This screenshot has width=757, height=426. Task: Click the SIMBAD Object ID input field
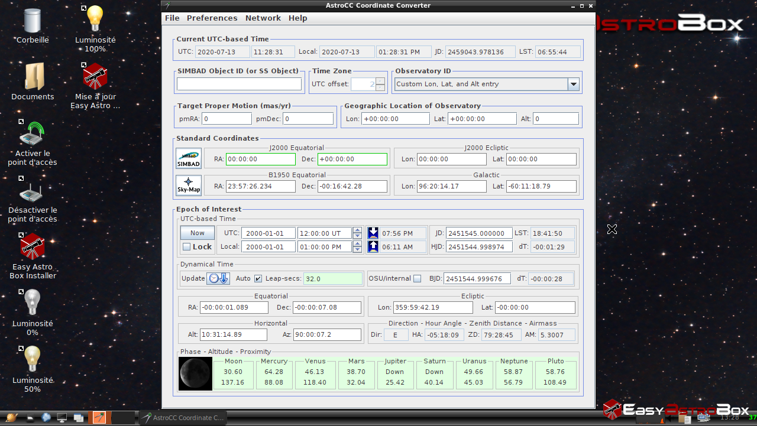coord(238,84)
